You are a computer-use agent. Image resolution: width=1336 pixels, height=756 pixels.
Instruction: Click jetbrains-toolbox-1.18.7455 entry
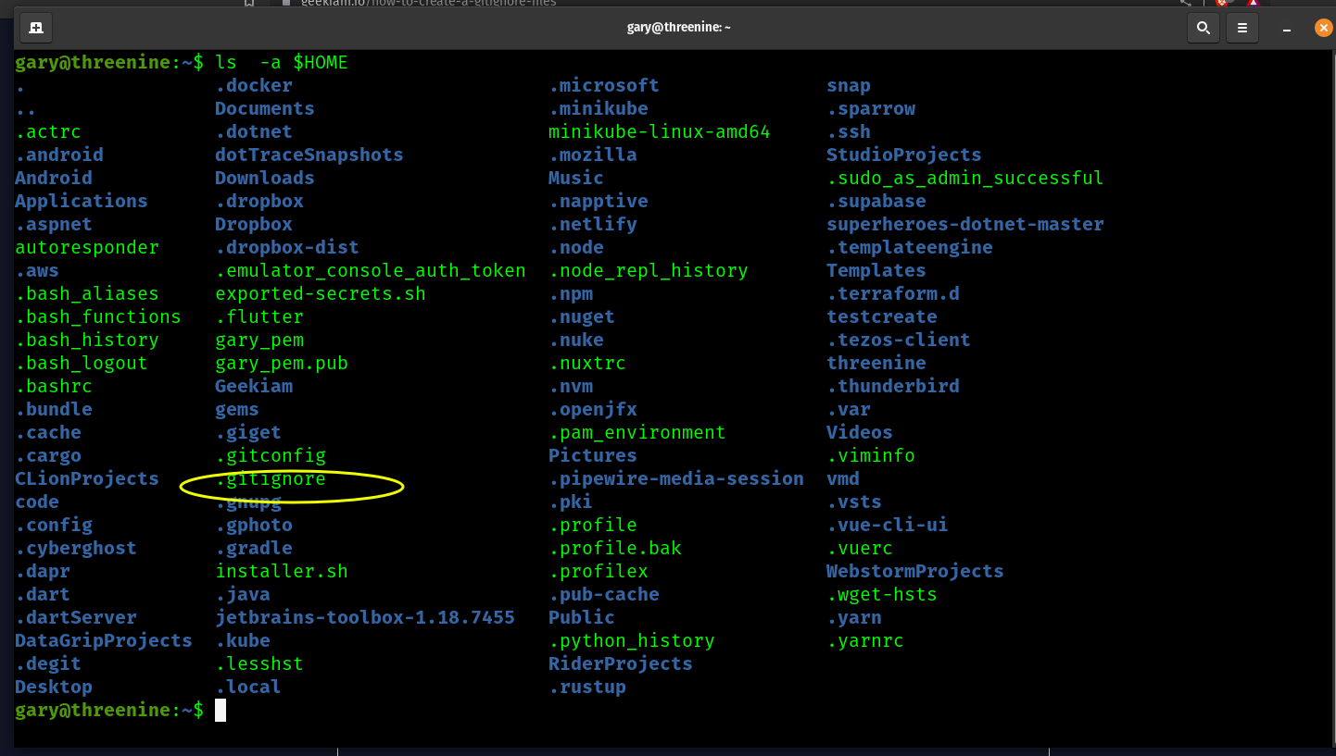365,617
